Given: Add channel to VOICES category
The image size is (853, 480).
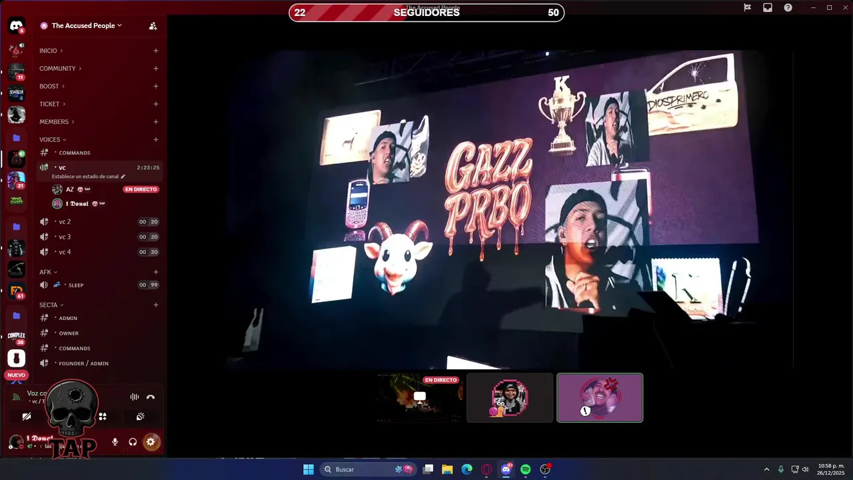Looking at the screenshot, I should click(156, 140).
